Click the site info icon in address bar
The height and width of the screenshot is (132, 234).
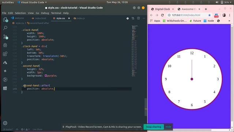coord(169,15)
